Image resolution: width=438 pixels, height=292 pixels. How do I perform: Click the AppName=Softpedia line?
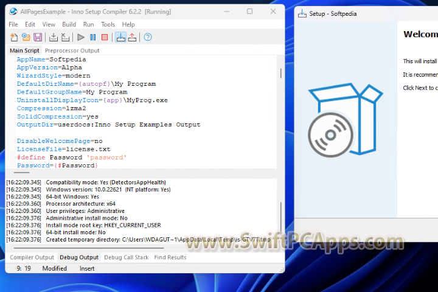[x=51, y=60]
